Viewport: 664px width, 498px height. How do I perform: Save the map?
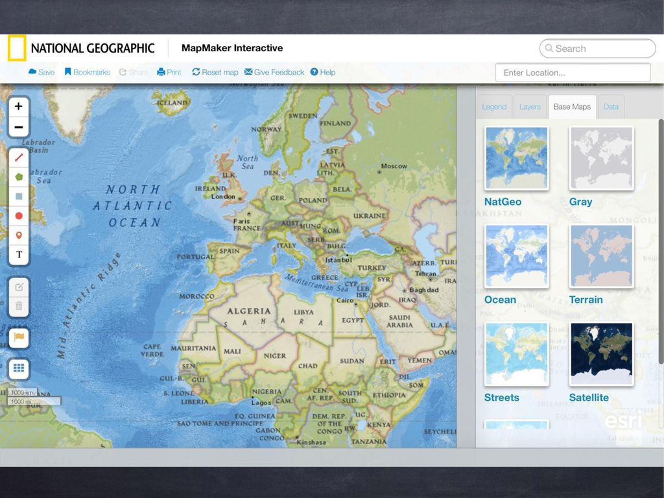[41, 72]
